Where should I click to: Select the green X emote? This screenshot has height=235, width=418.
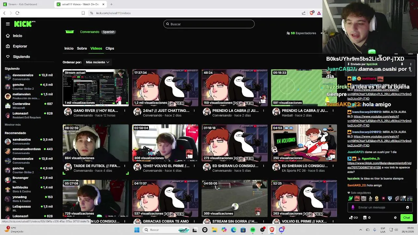(350, 198)
